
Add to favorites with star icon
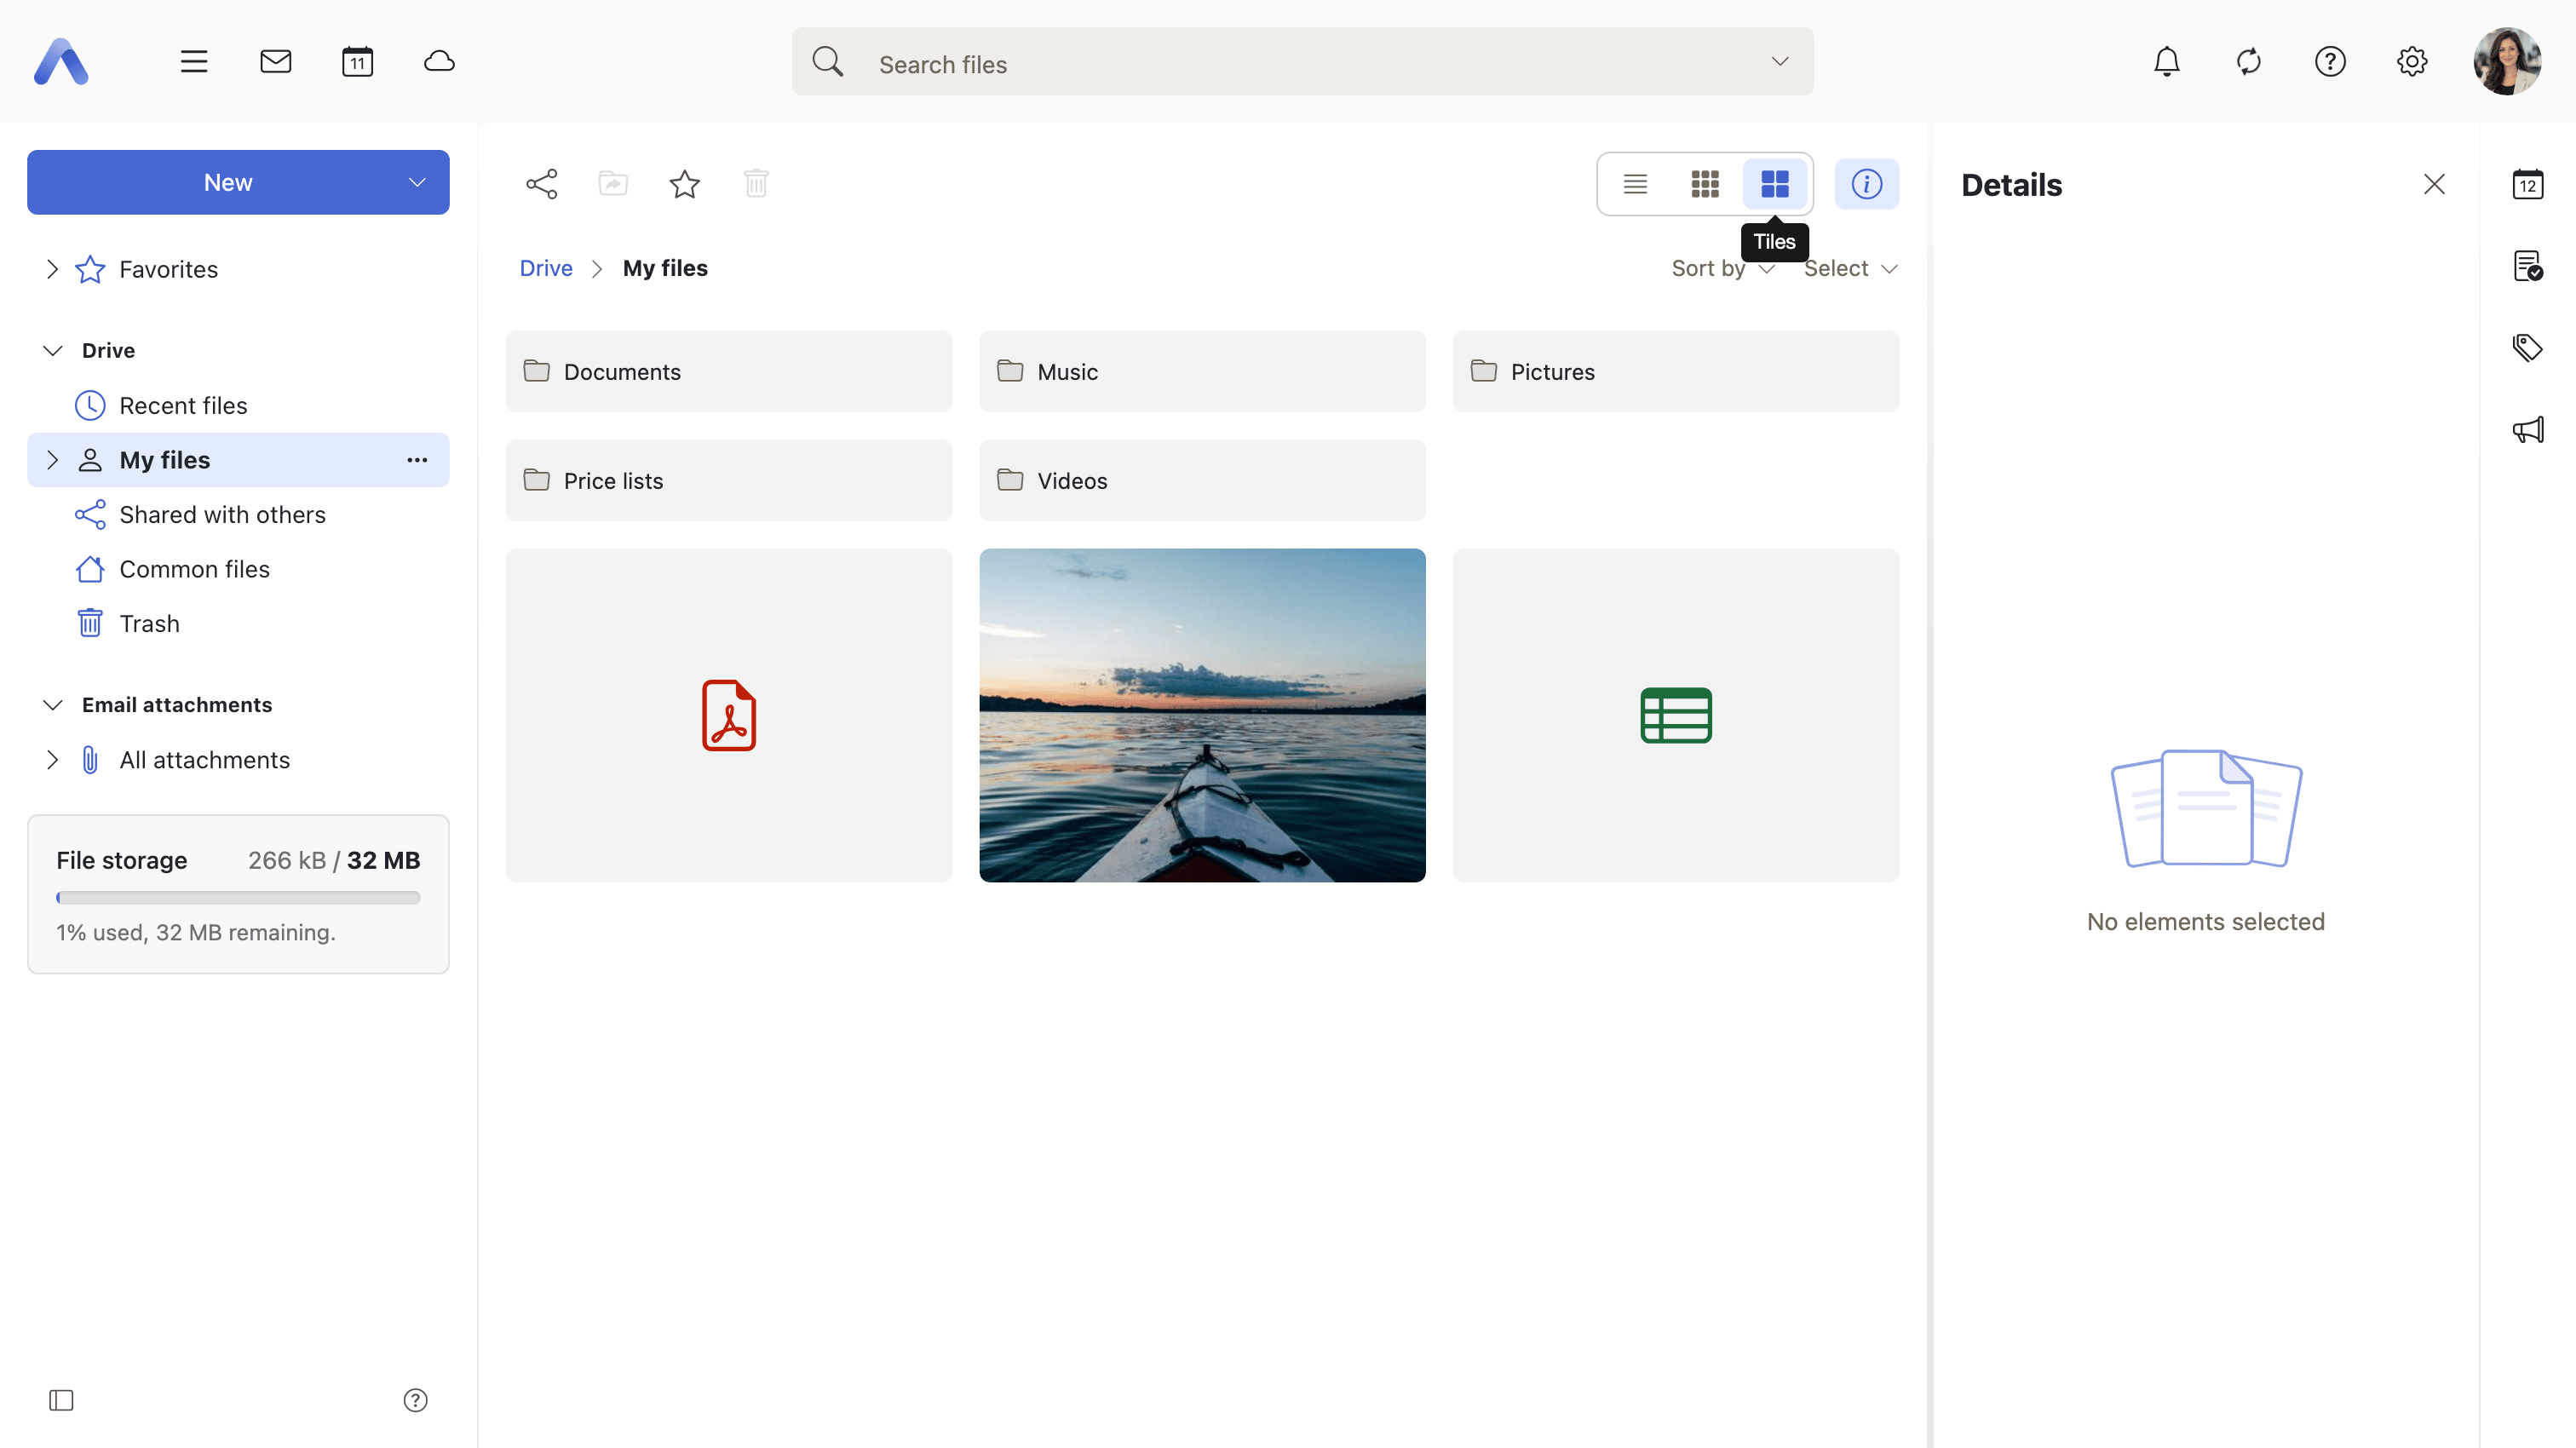[684, 184]
